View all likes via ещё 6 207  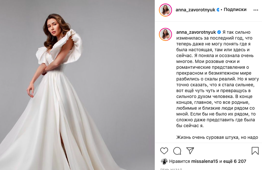(x=235, y=161)
